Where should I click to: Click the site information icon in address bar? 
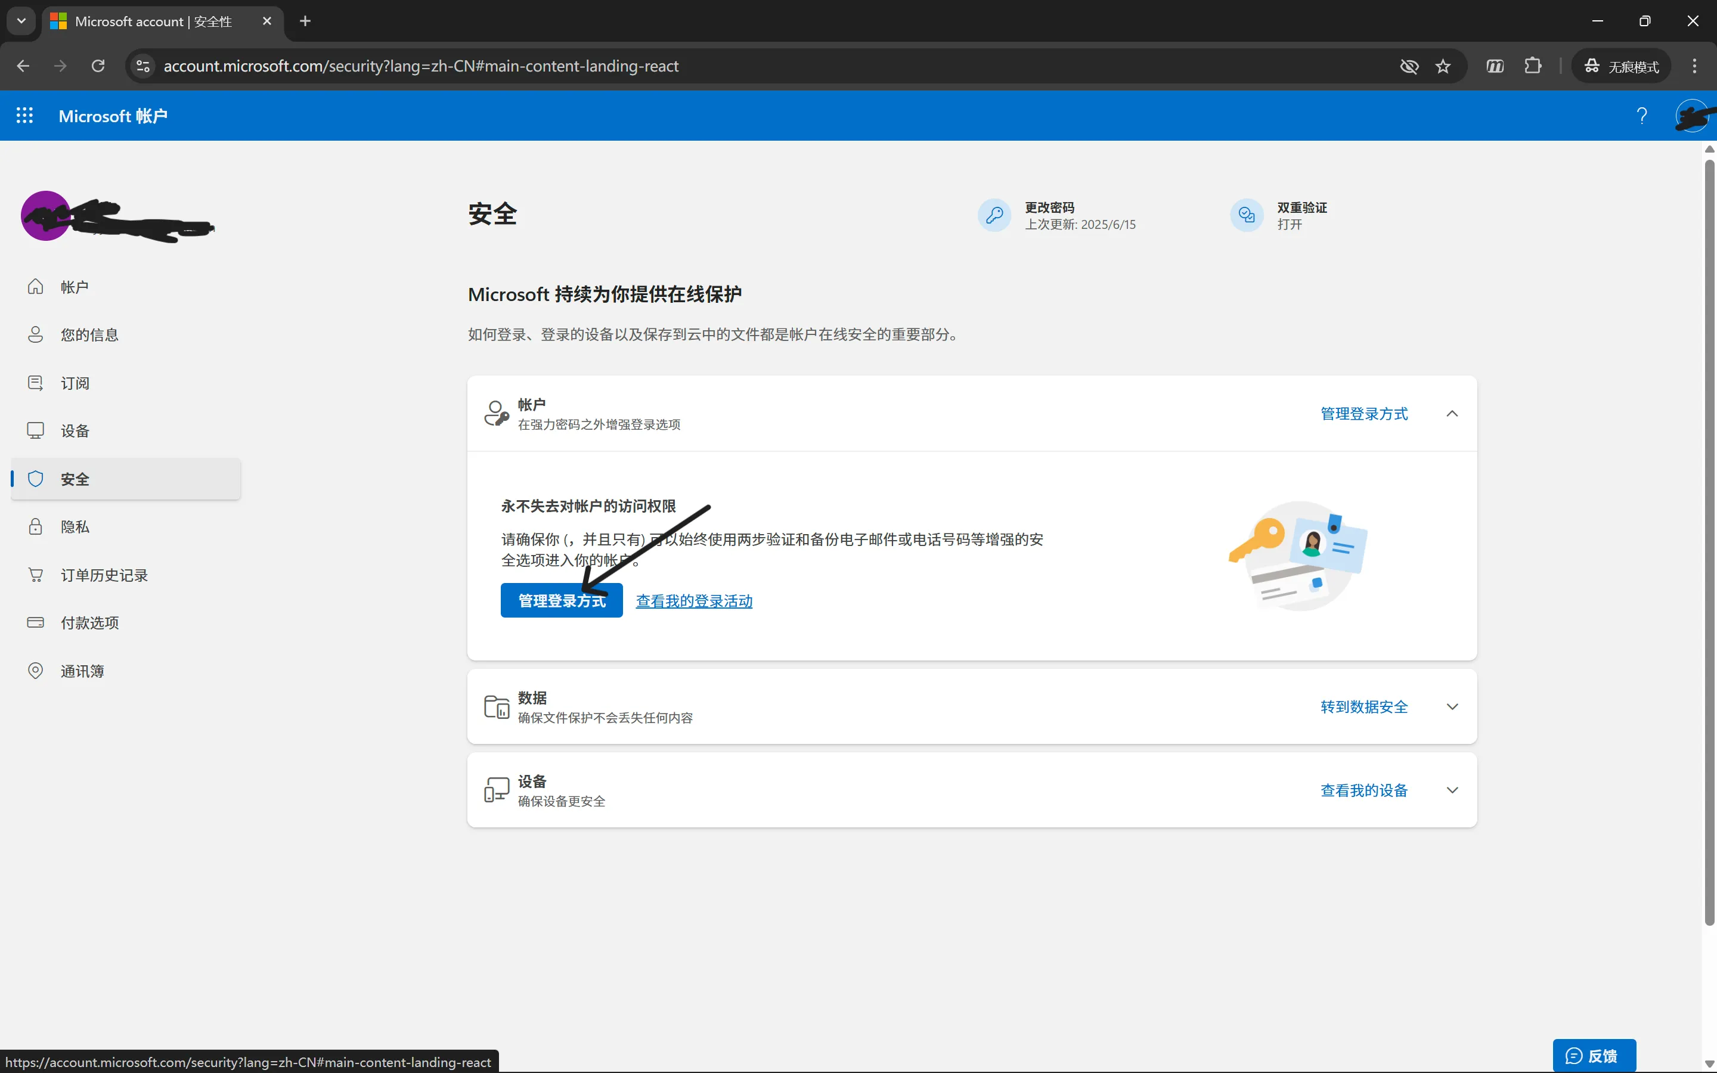tap(142, 66)
